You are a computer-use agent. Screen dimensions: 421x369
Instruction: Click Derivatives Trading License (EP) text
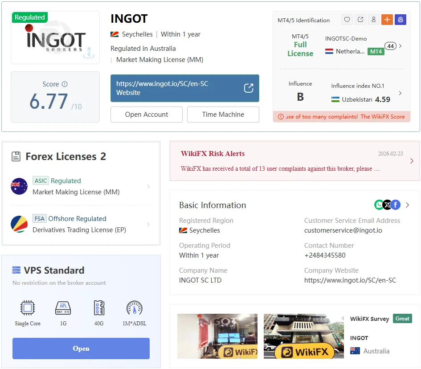coord(79,230)
